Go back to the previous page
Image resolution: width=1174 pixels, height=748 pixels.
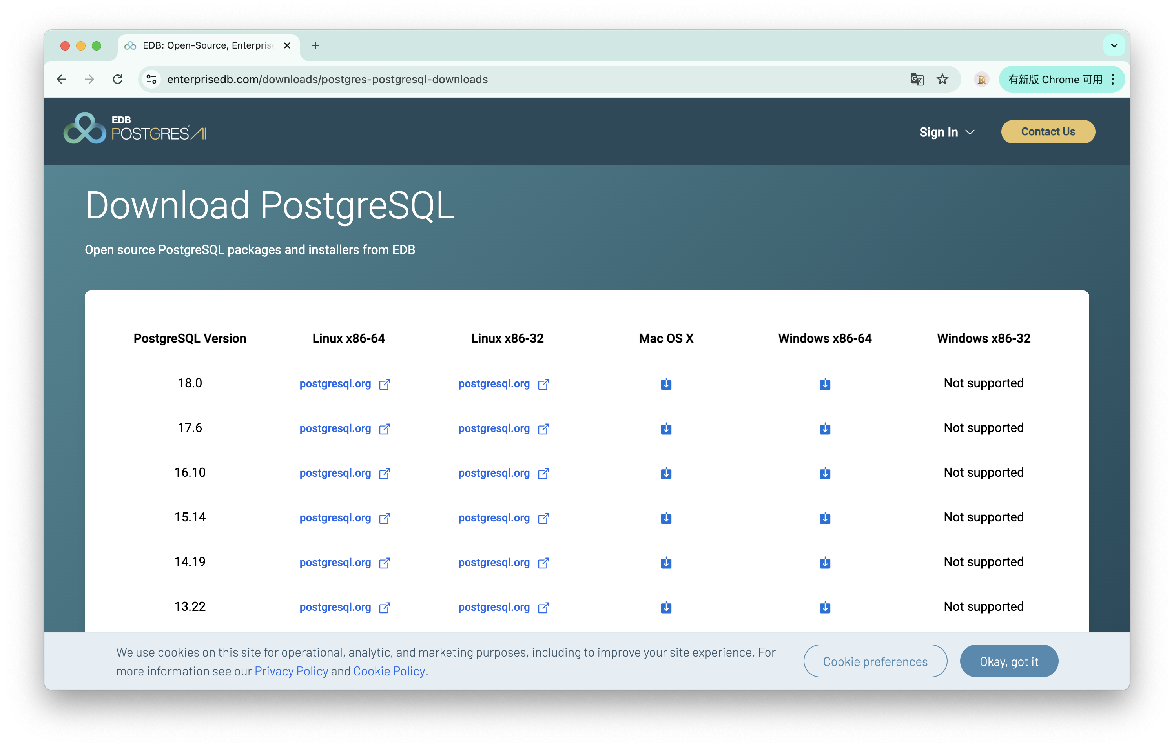pyautogui.click(x=62, y=79)
